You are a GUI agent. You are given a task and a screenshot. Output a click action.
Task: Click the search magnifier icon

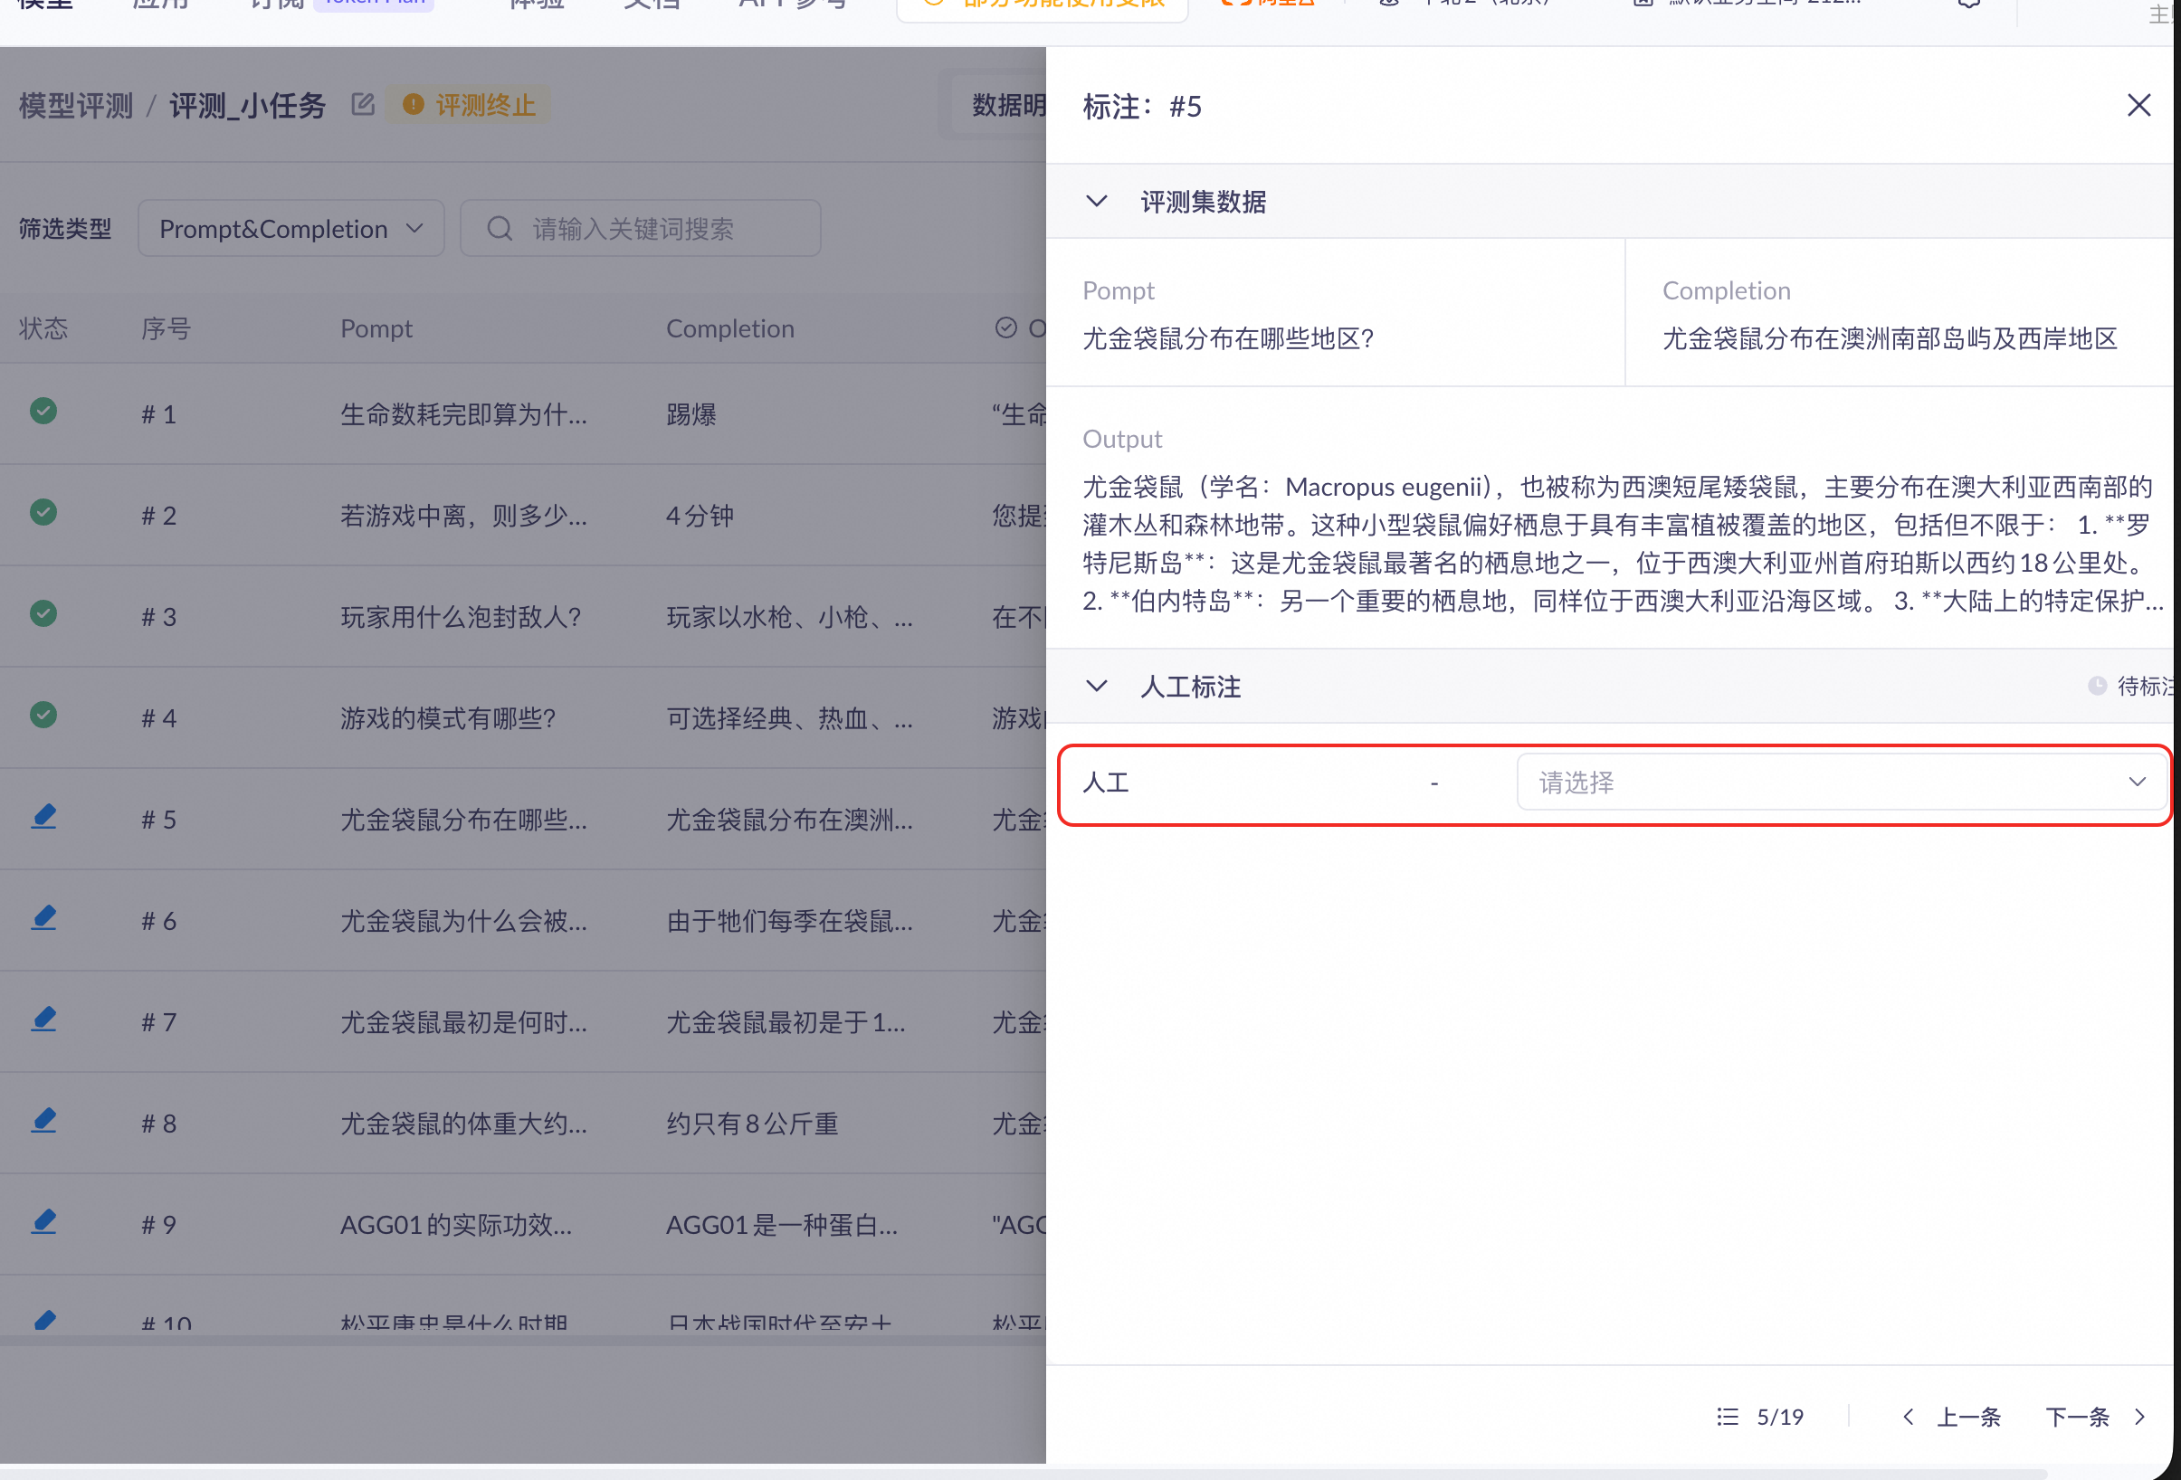500,228
